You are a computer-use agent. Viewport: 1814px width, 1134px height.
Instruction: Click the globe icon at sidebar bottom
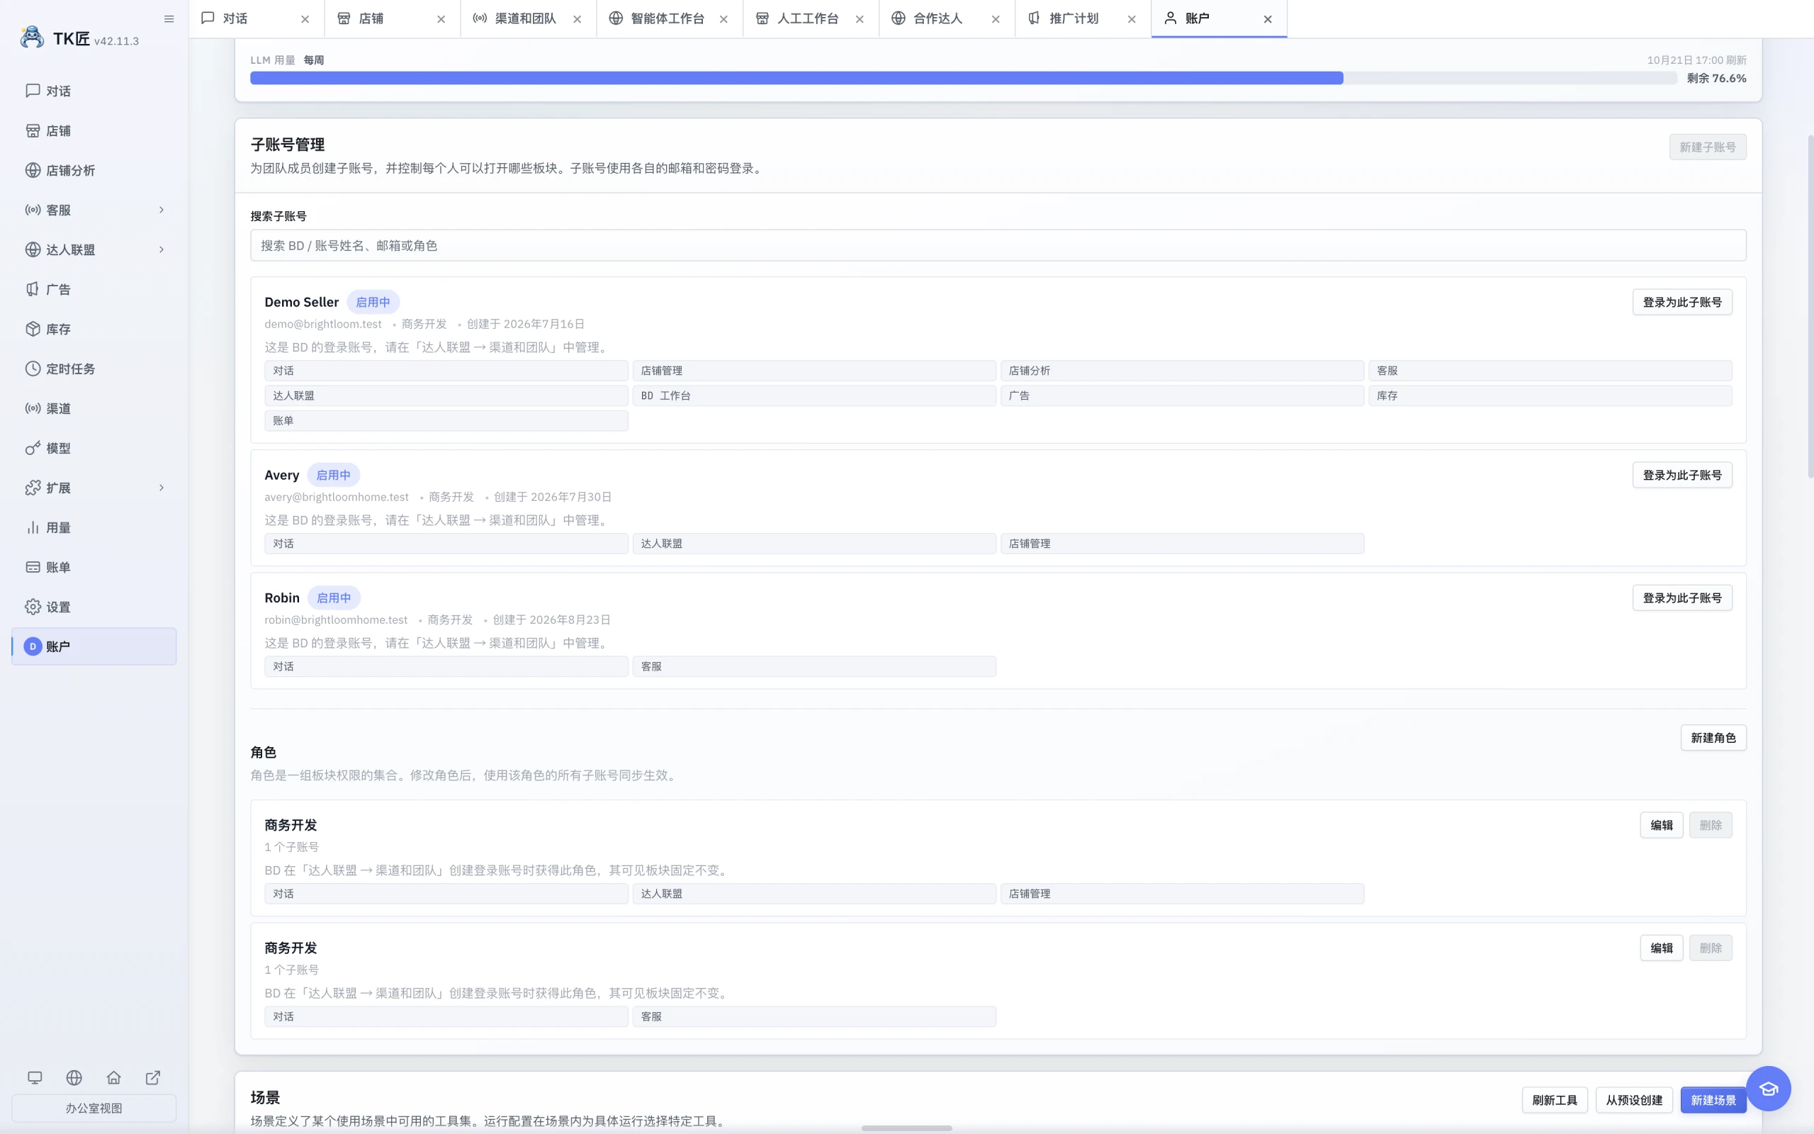(x=74, y=1078)
